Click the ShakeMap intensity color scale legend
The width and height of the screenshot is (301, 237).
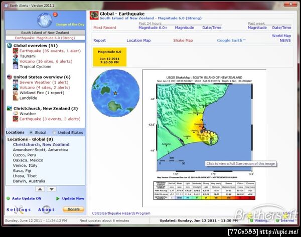pyautogui.click(x=204, y=190)
